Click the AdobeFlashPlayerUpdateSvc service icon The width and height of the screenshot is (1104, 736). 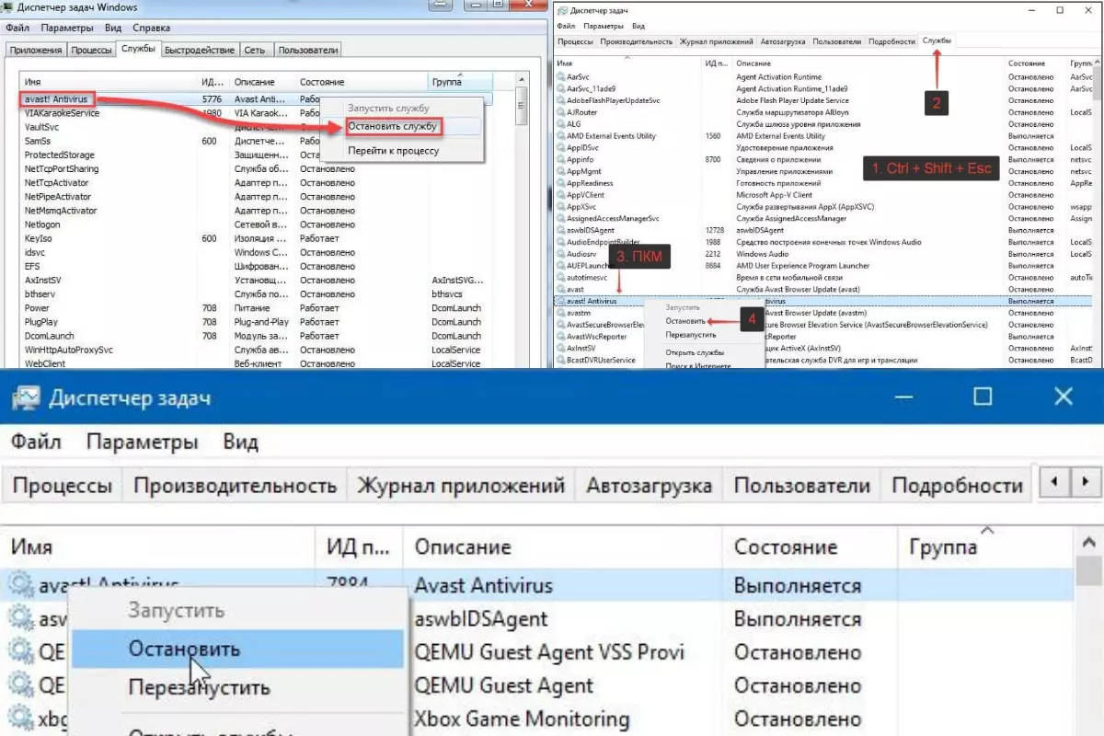pos(560,100)
